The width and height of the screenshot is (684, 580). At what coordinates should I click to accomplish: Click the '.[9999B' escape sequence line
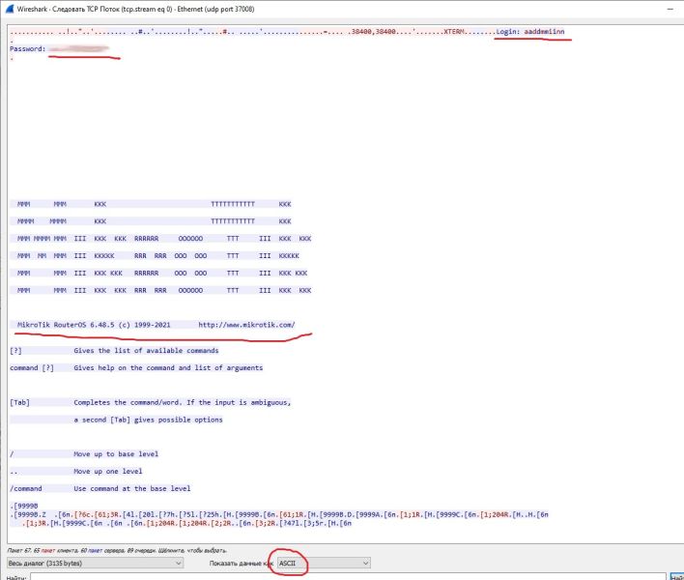(x=24, y=506)
